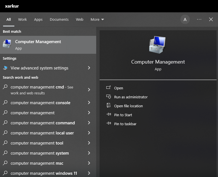Choose Run as administrator
This screenshot has width=218, height=177.
coord(131,97)
